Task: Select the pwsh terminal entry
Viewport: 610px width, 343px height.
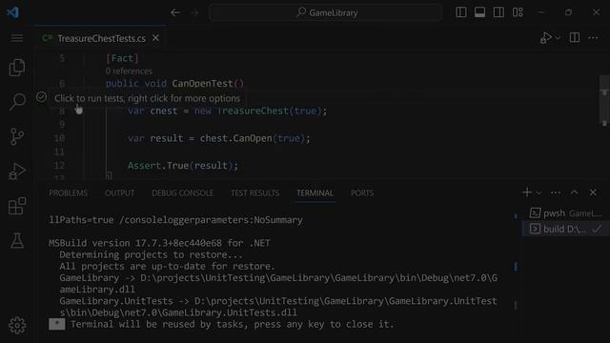Action: 566,213
